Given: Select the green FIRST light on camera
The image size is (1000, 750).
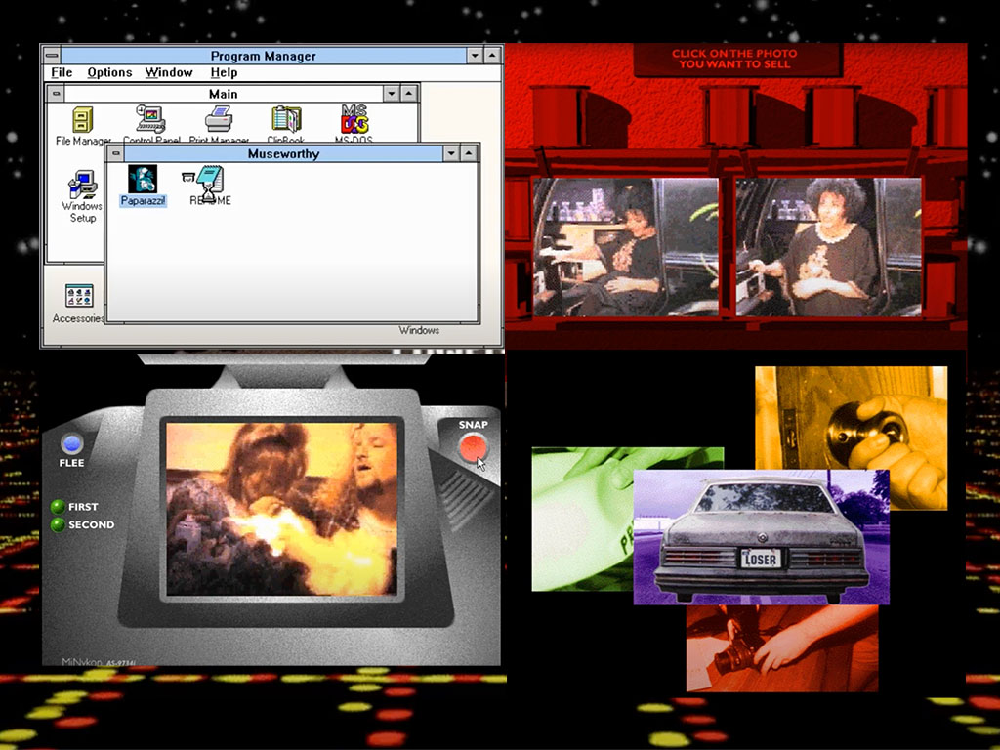Looking at the screenshot, I should click(58, 507).
